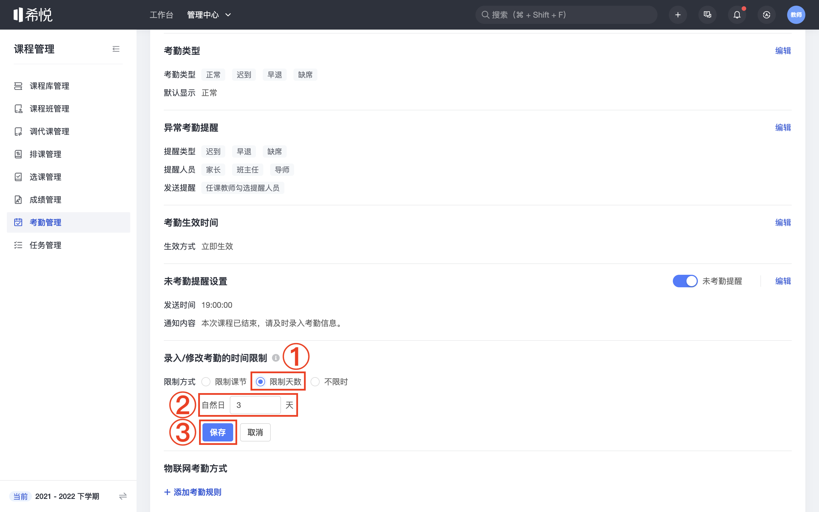Screen dimensions: 819x512
Task: Click the 调代课管理 sidebar icon
Action: pos(18,131)
